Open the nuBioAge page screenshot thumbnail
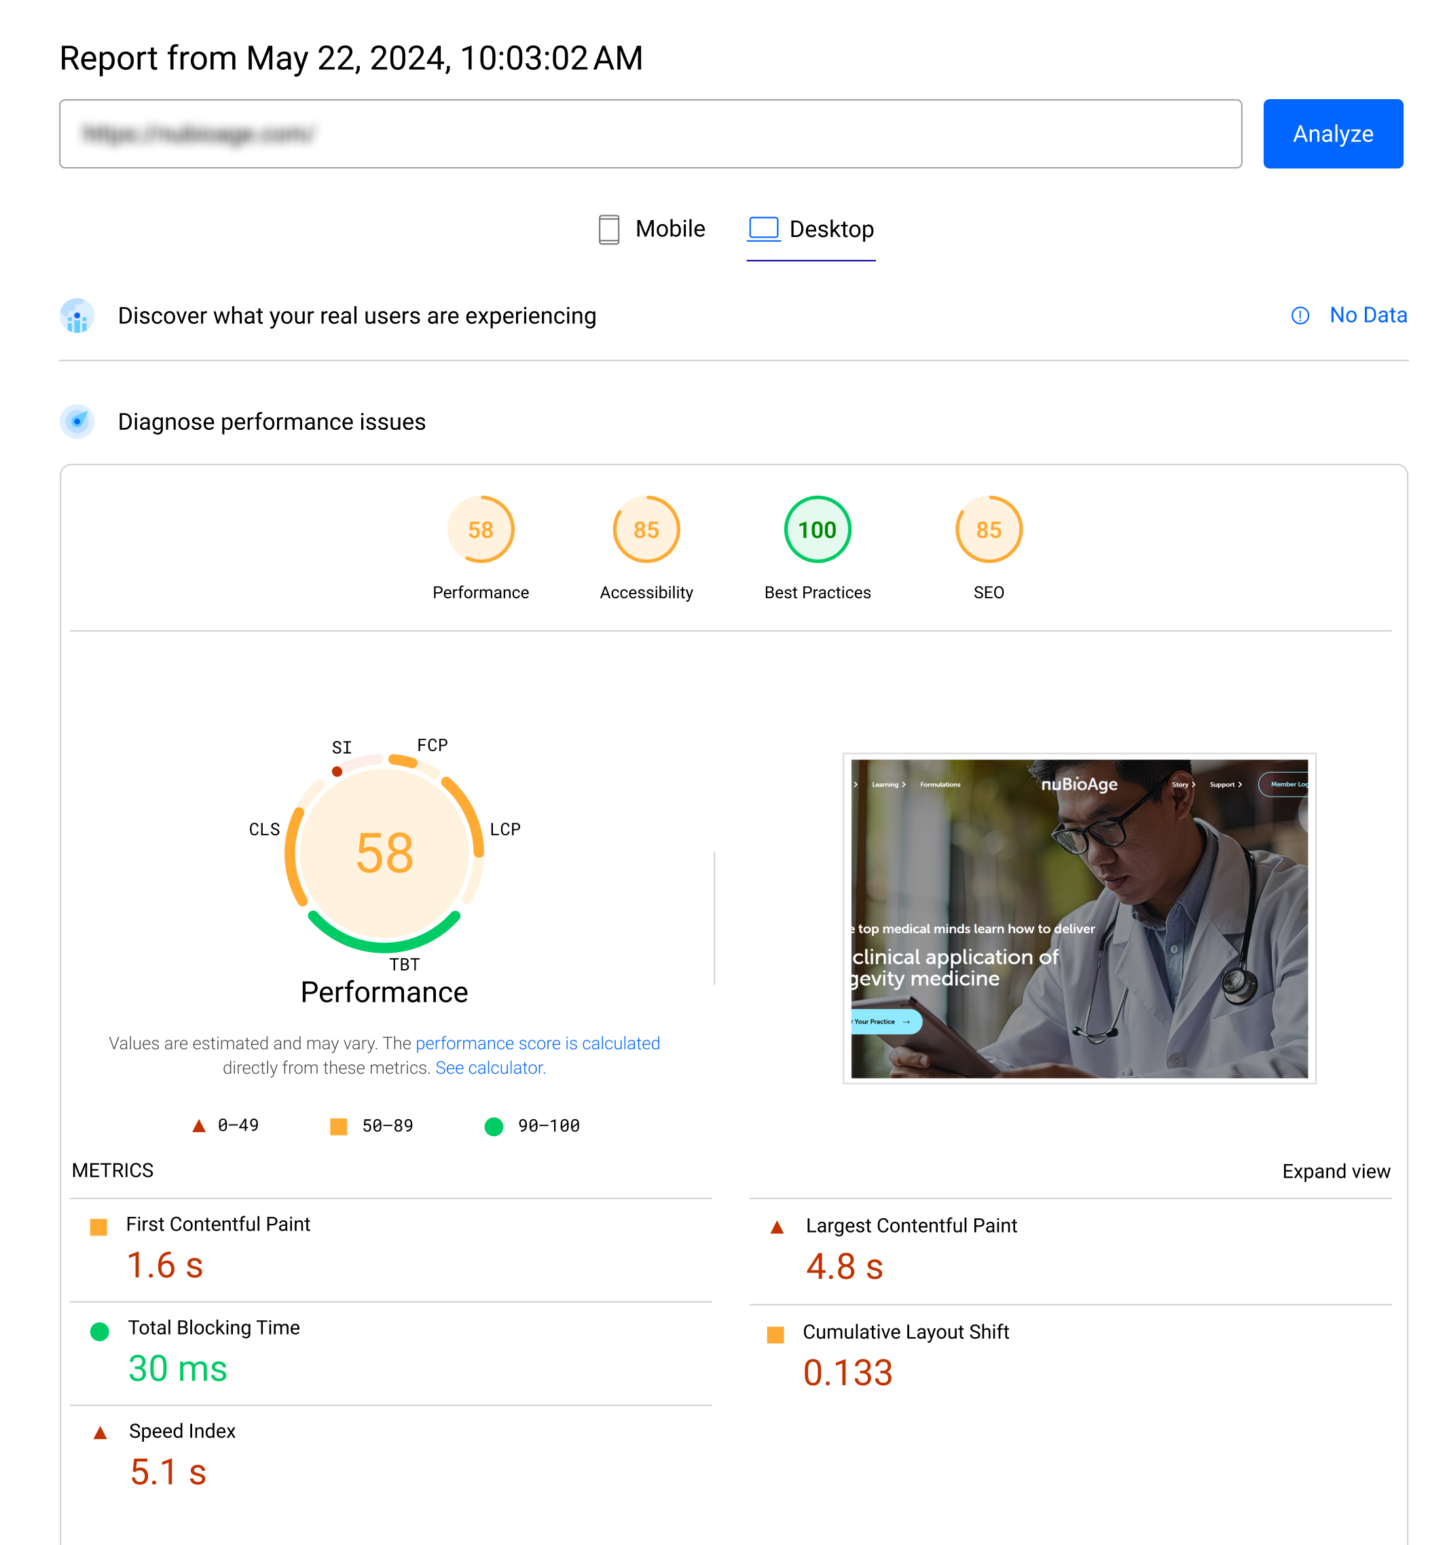Viewport: 1449px width, 1545px height. coord(1078,917)
